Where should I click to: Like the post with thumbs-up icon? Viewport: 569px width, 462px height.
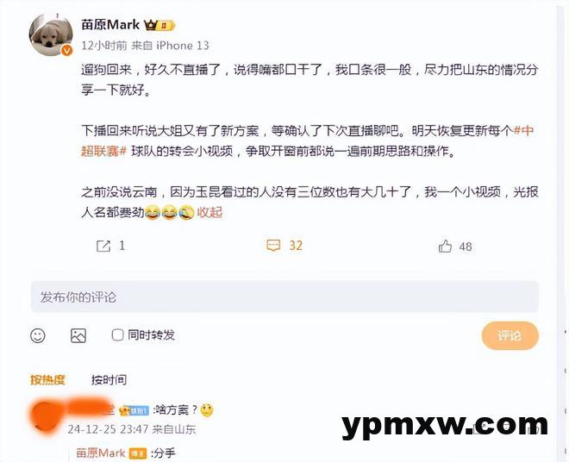(445, 247)
